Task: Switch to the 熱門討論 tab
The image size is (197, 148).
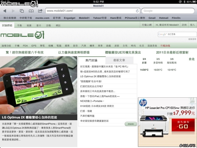Action: [x=91, y=60]
